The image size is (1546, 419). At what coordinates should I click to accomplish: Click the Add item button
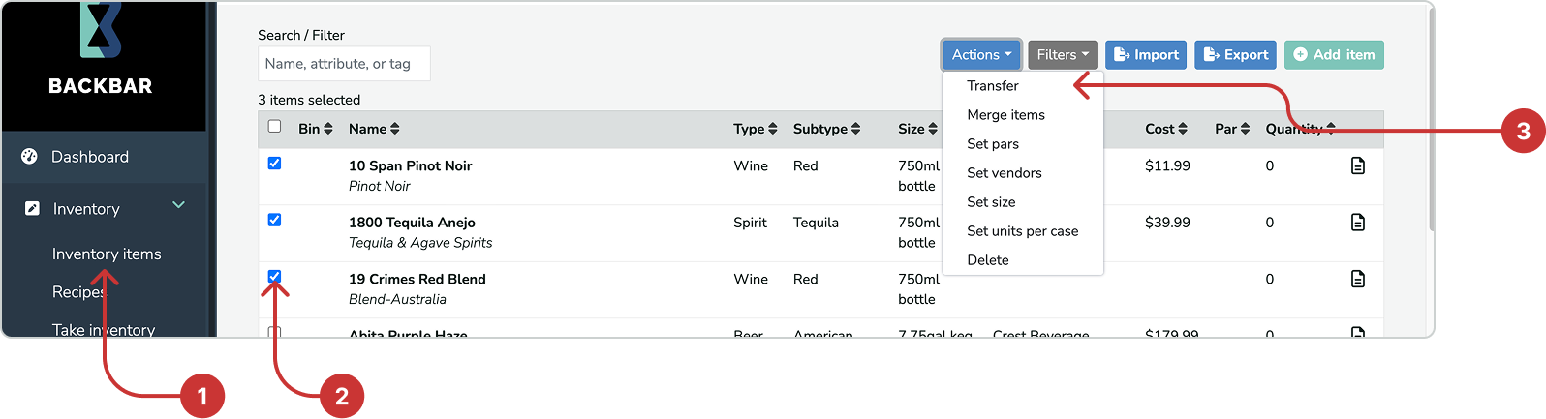pyautogui.click(x=1334, y=55)
